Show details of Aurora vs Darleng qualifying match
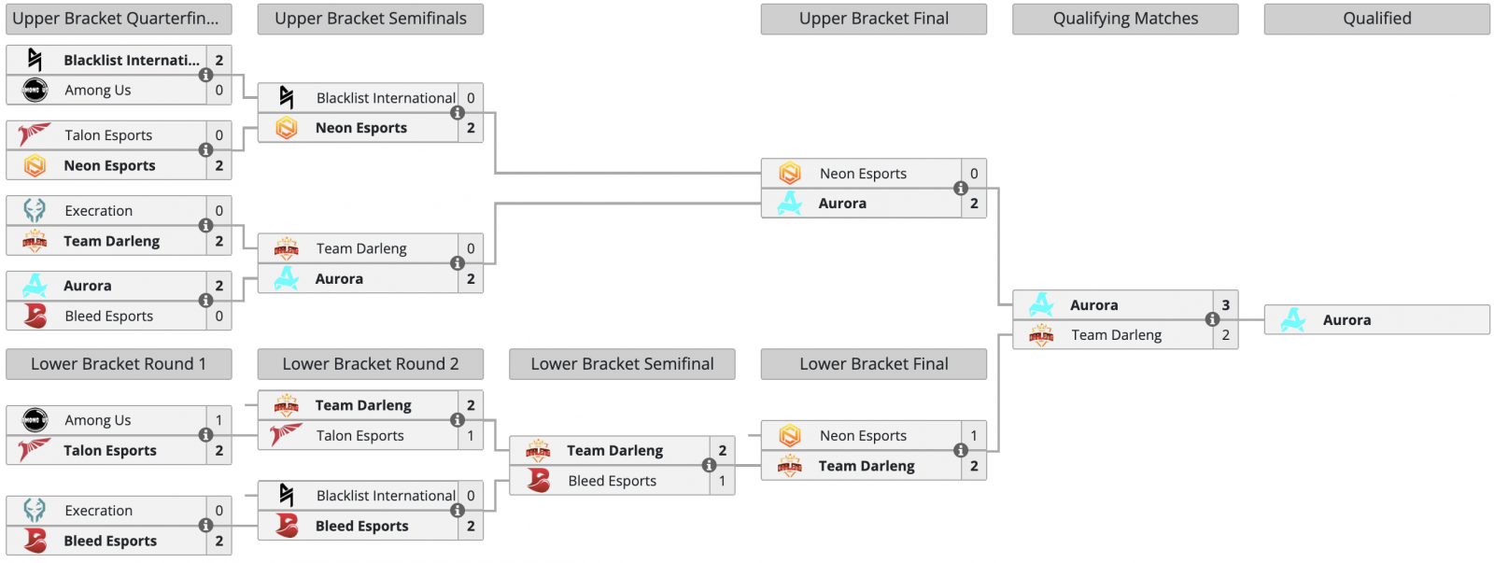1494x563 pixels. coord(1212,319)
